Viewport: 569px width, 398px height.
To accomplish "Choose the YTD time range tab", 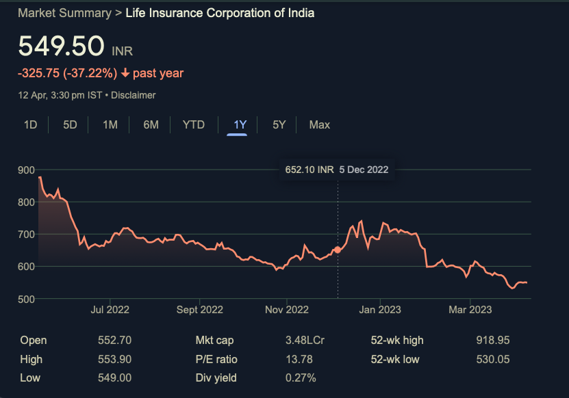I will point(193,124).
